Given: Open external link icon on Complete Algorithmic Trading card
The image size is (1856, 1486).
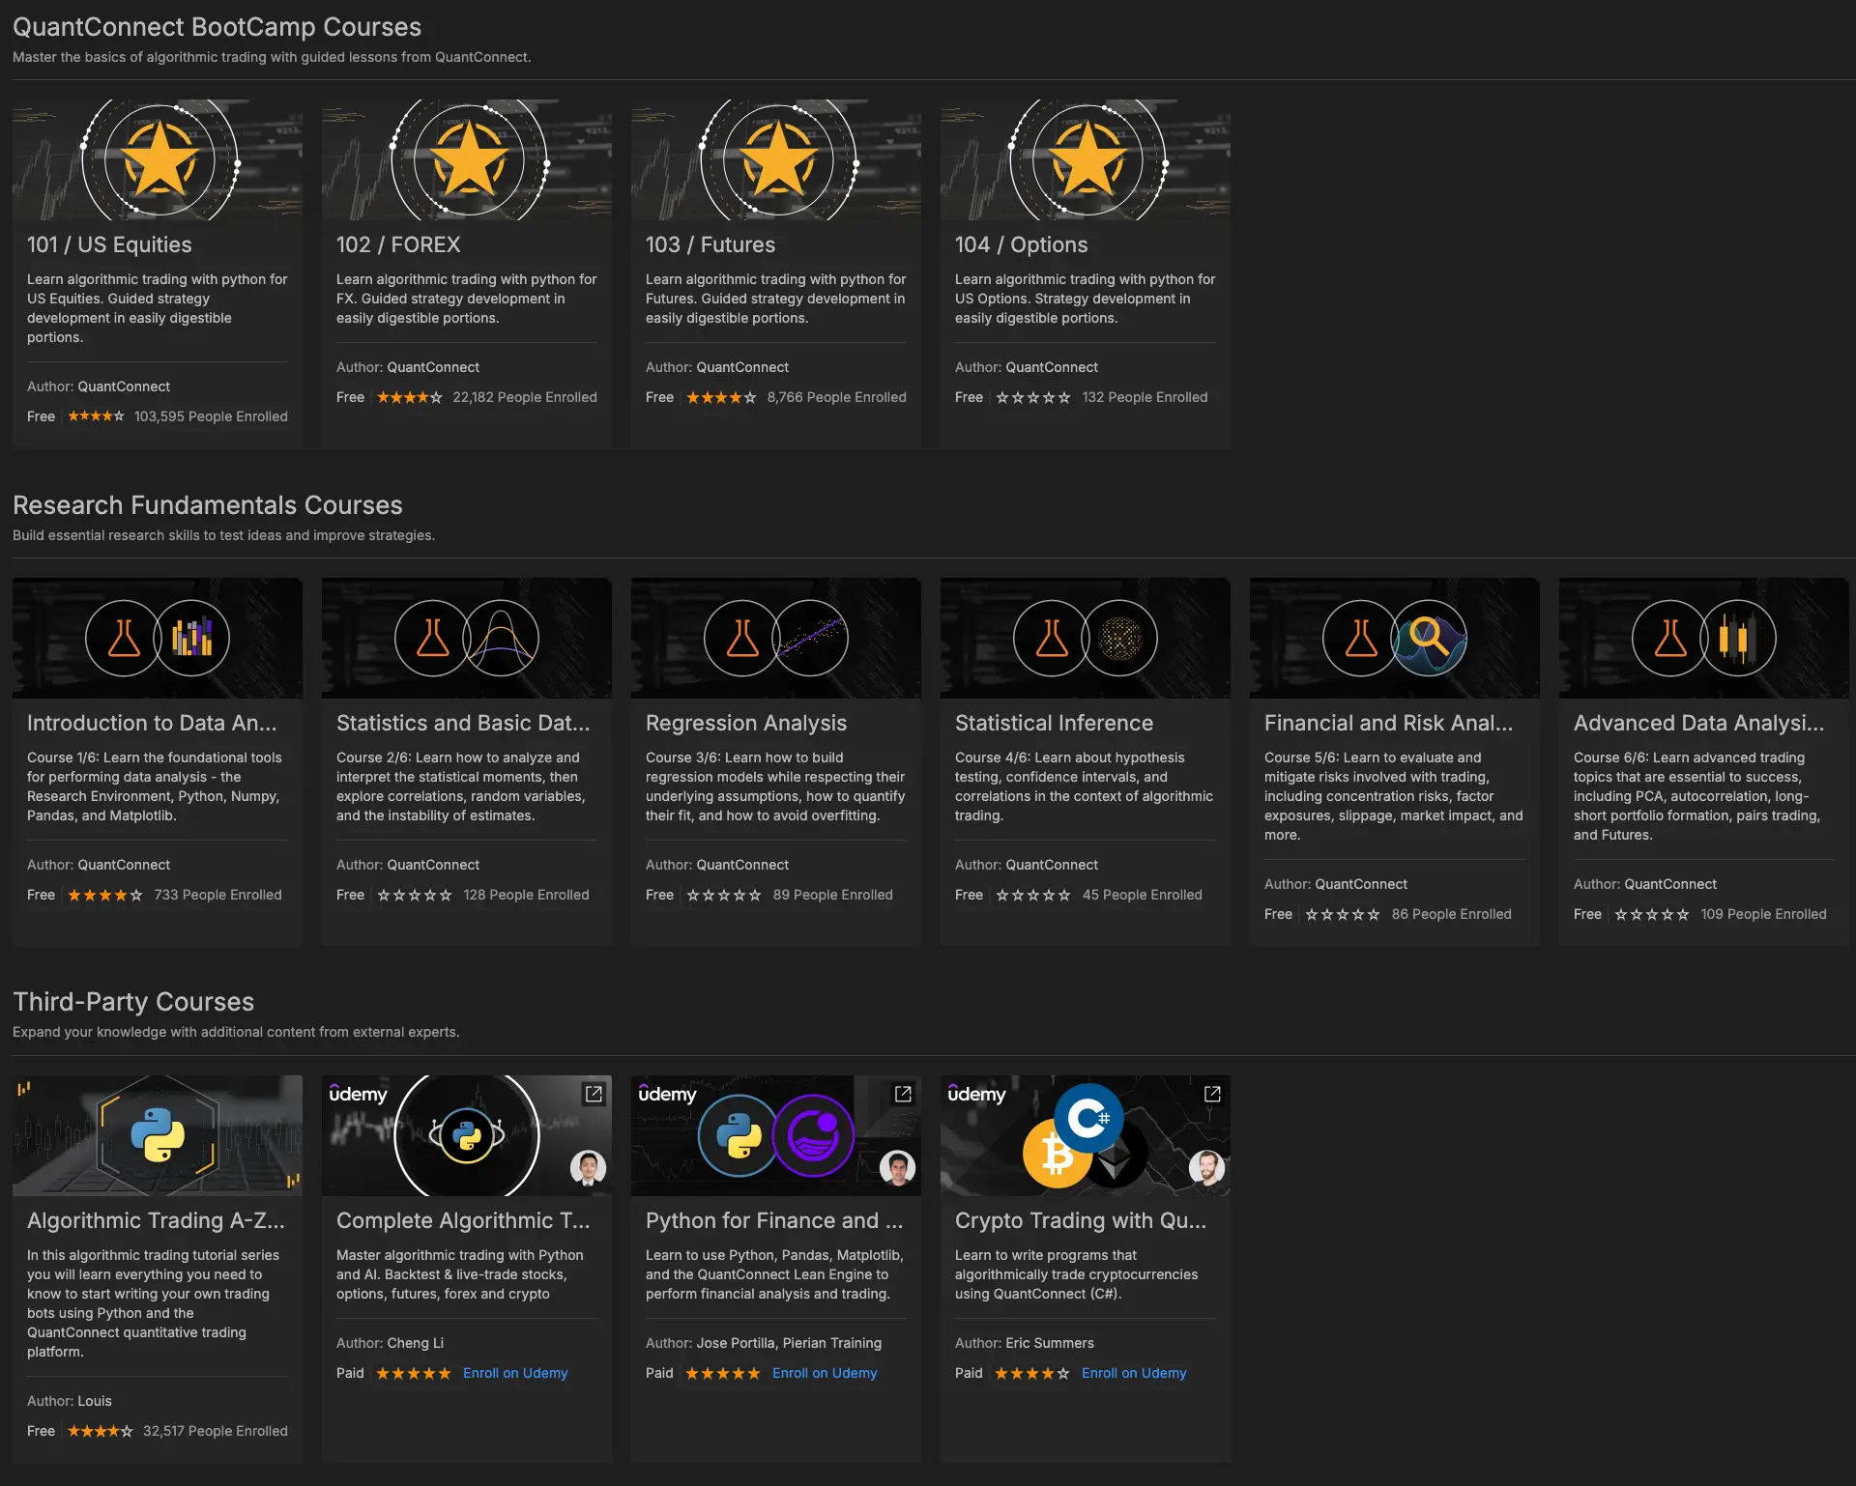Looking at the screenshot, I should click(594, 1094).
